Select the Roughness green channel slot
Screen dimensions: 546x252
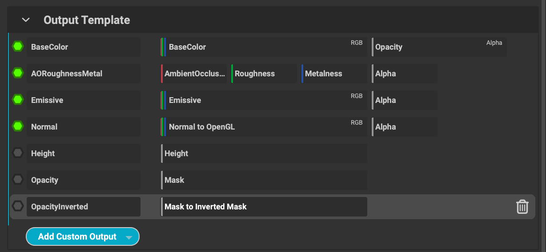[x=264, y=74]
